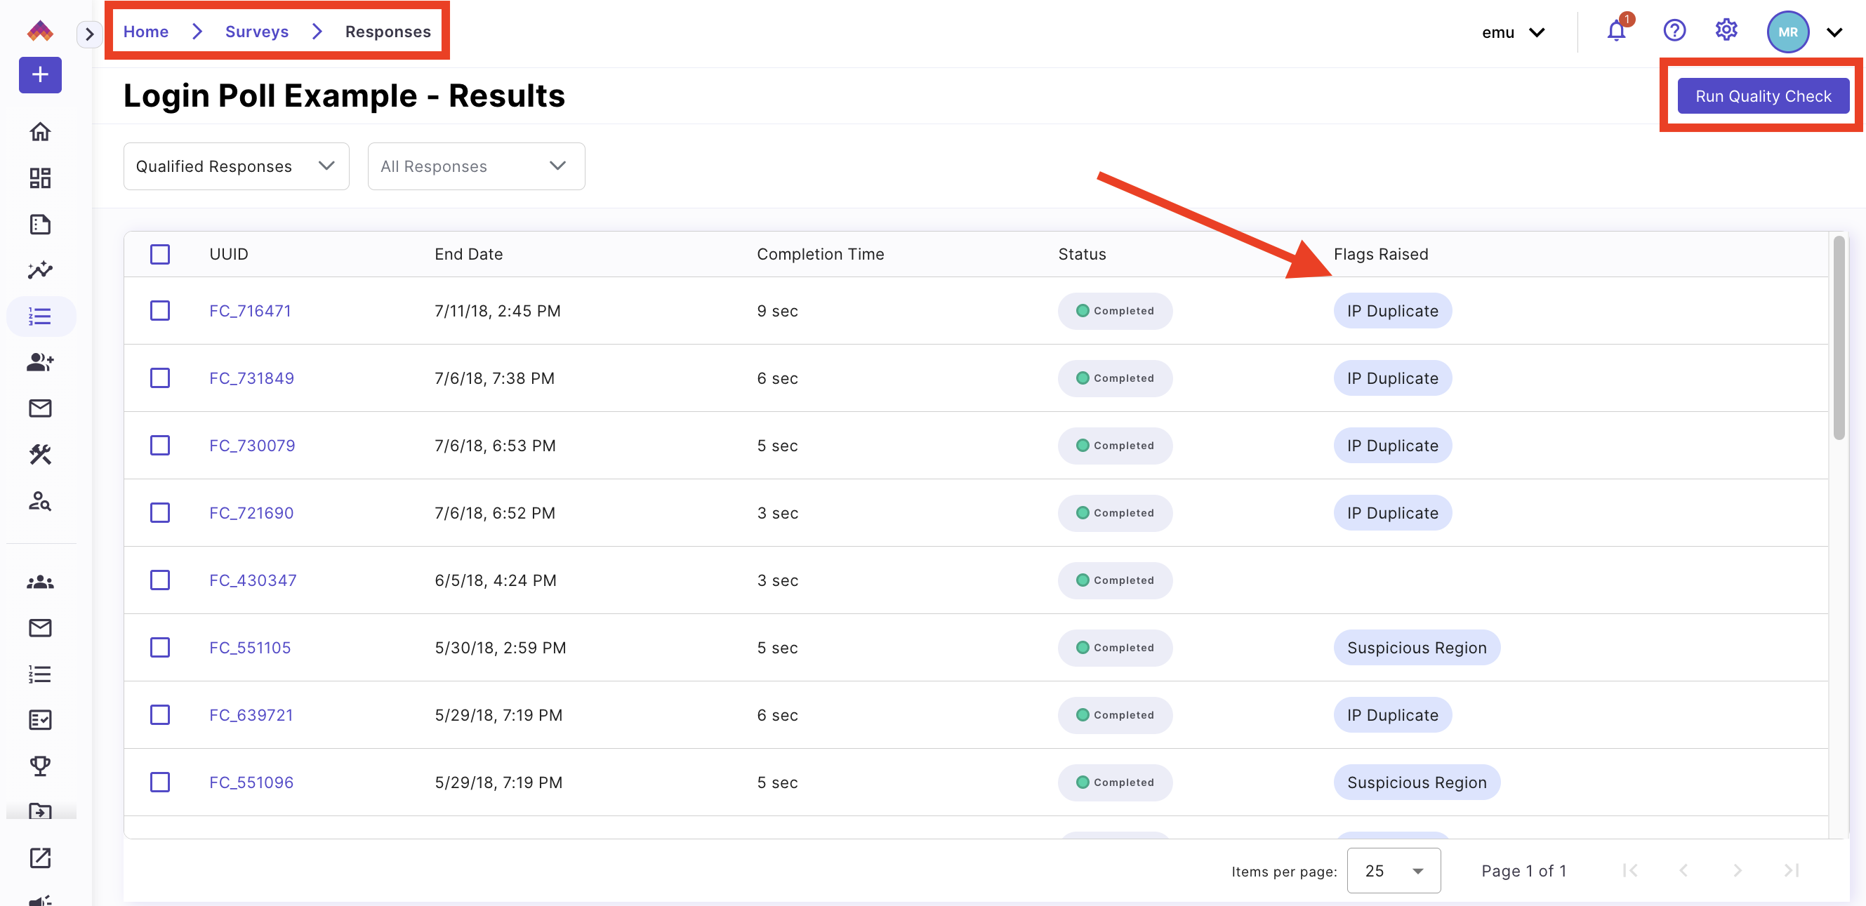Check the box for row FC_730079

160,446
